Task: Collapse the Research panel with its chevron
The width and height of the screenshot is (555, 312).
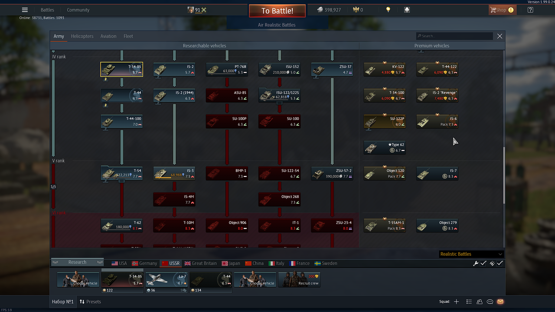Action: click(x=55, y=262)
